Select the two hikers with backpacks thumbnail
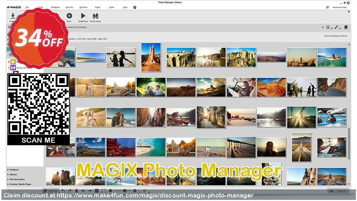 coord(60,176)
